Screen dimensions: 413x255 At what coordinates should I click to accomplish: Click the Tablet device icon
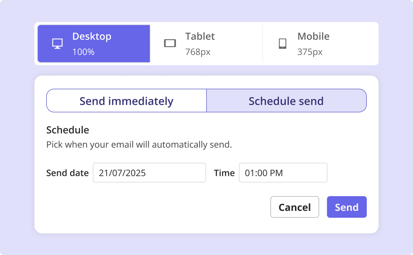pos(170,43)
